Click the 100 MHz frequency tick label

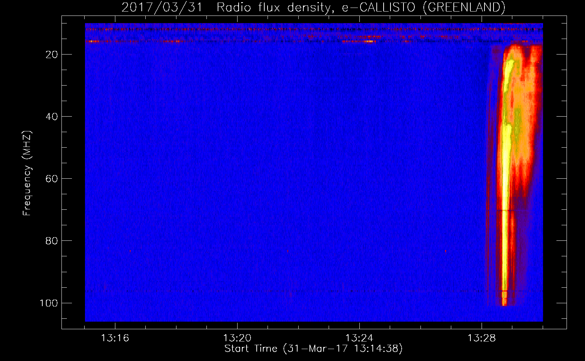point(49,303)
